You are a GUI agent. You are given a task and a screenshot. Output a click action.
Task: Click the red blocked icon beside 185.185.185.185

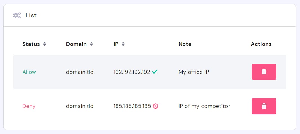[156, 106]
